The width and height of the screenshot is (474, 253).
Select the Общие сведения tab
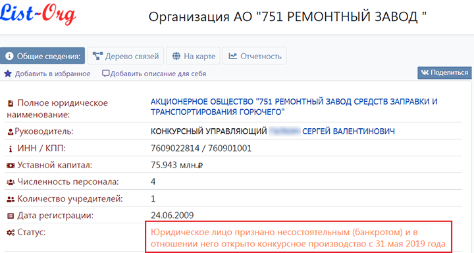pyautogui.click(x=42, y=56)
